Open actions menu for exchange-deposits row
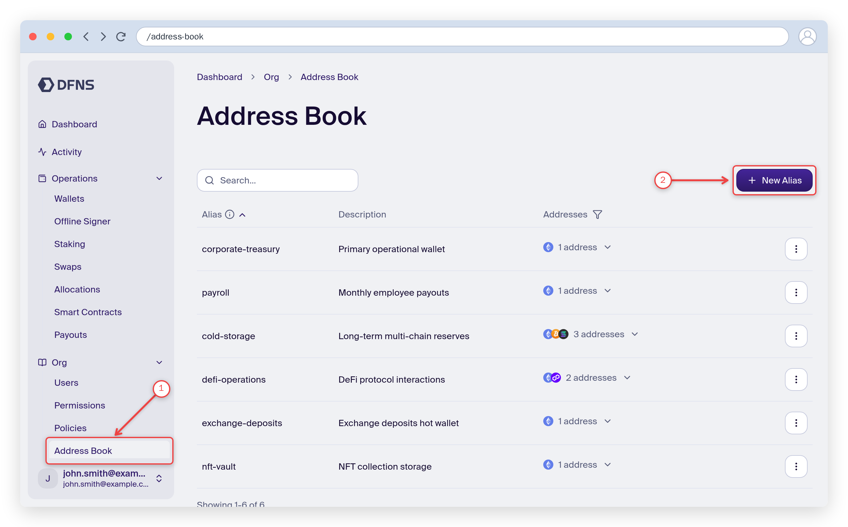The image size is (848, 527). [796, 423]
